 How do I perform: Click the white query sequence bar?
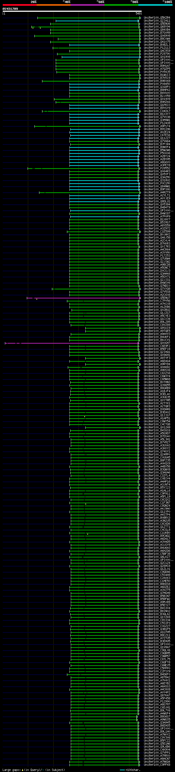[72, 12]
